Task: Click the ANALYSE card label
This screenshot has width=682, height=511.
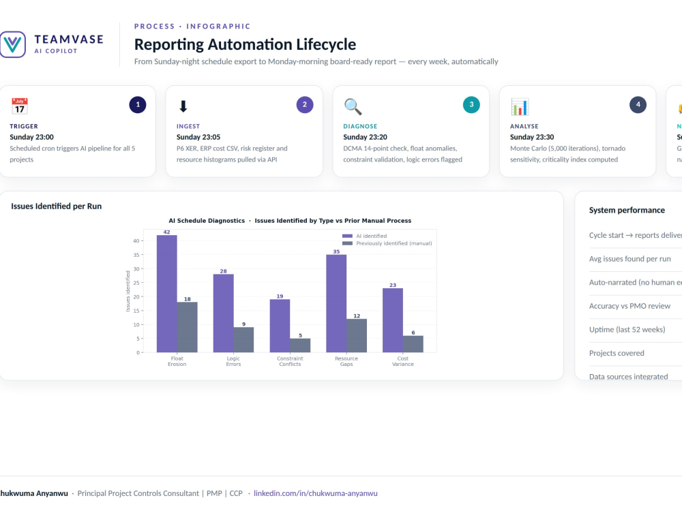Action: [x=524, y=127]
